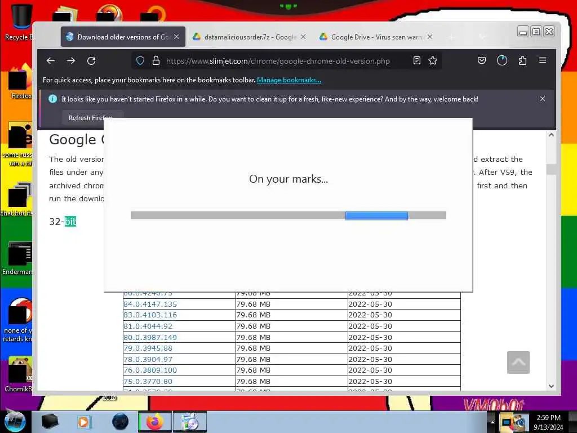Image resolution: width=577 pixels, height=433 pixels.
Task: Open the media player taskbar icon
Action: pos(83,422)
